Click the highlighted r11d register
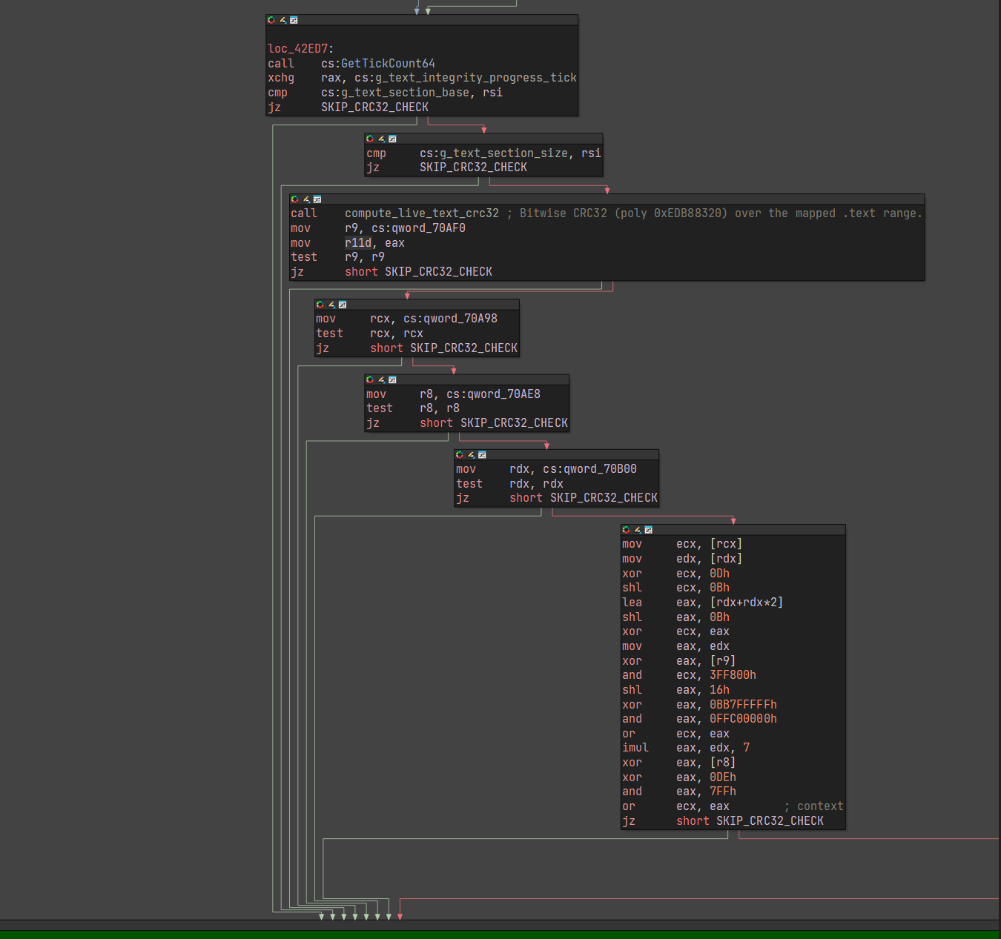 pyautogui.click(x=358, y=243)
